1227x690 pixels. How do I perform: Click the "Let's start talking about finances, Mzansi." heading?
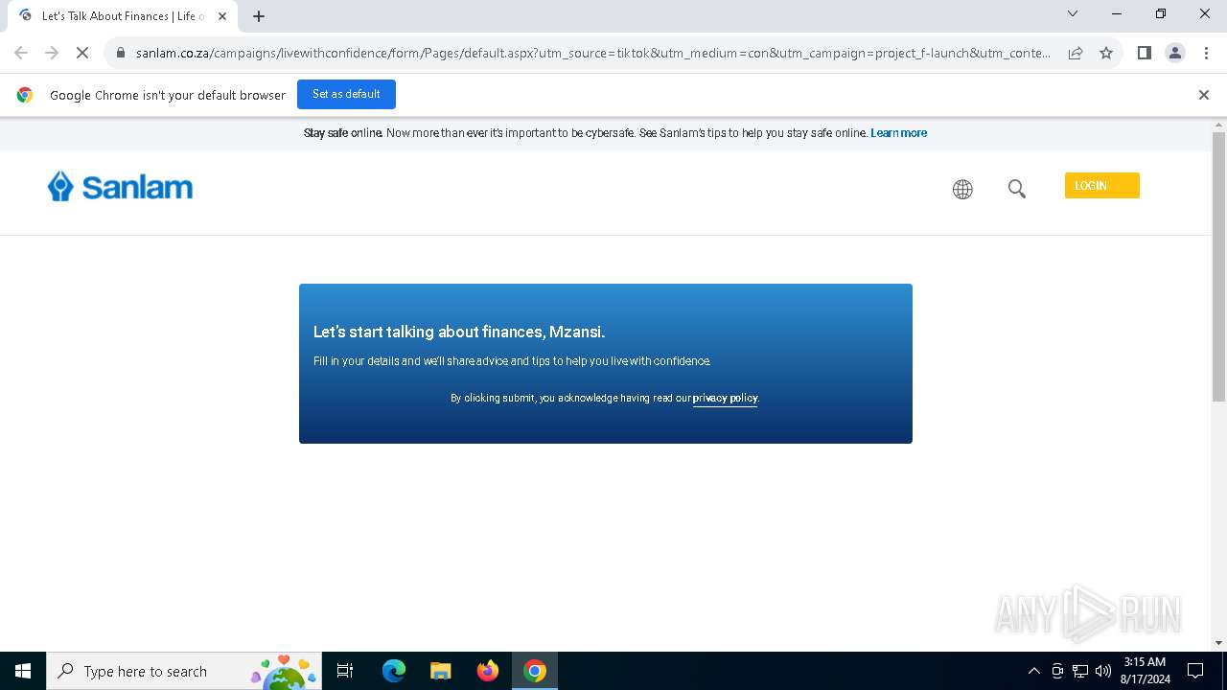pos(459,332)
